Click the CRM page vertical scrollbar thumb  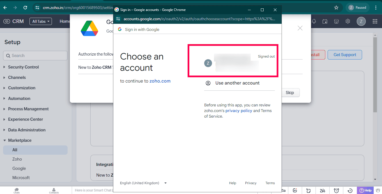(375, 75)
